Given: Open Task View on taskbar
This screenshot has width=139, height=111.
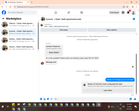Looking at the screenshot, I should click(8, 107).
